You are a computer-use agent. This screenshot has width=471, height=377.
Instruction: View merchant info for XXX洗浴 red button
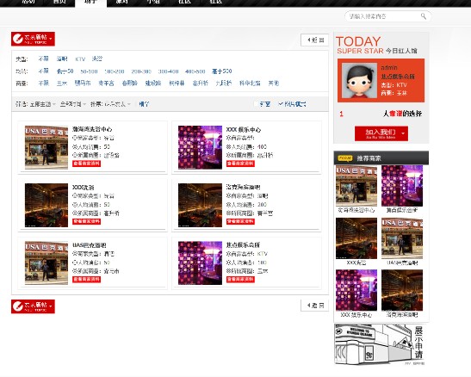click(x=86, y=221)
